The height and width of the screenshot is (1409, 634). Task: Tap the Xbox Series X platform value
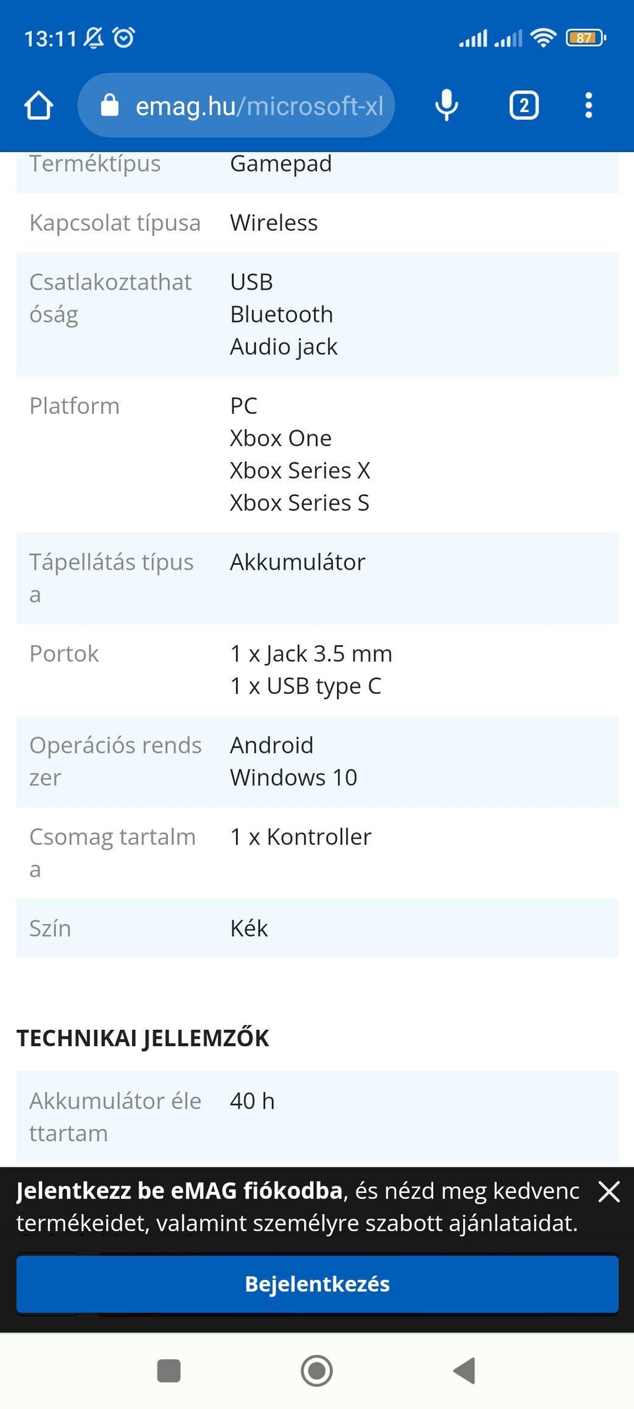300,470
